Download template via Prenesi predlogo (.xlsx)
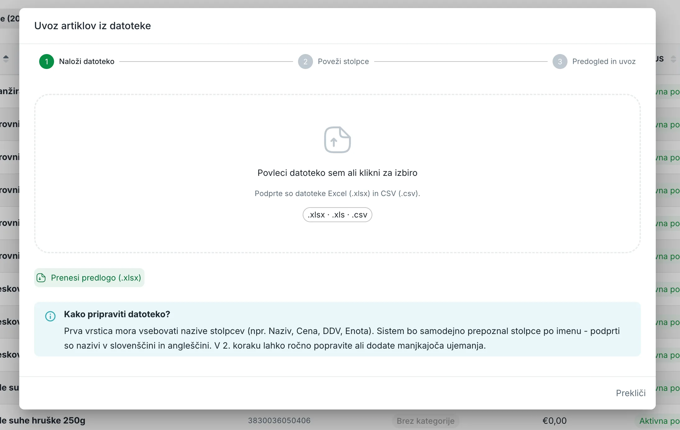The height and width of the screenshot is (430, 680). (89, 278)
